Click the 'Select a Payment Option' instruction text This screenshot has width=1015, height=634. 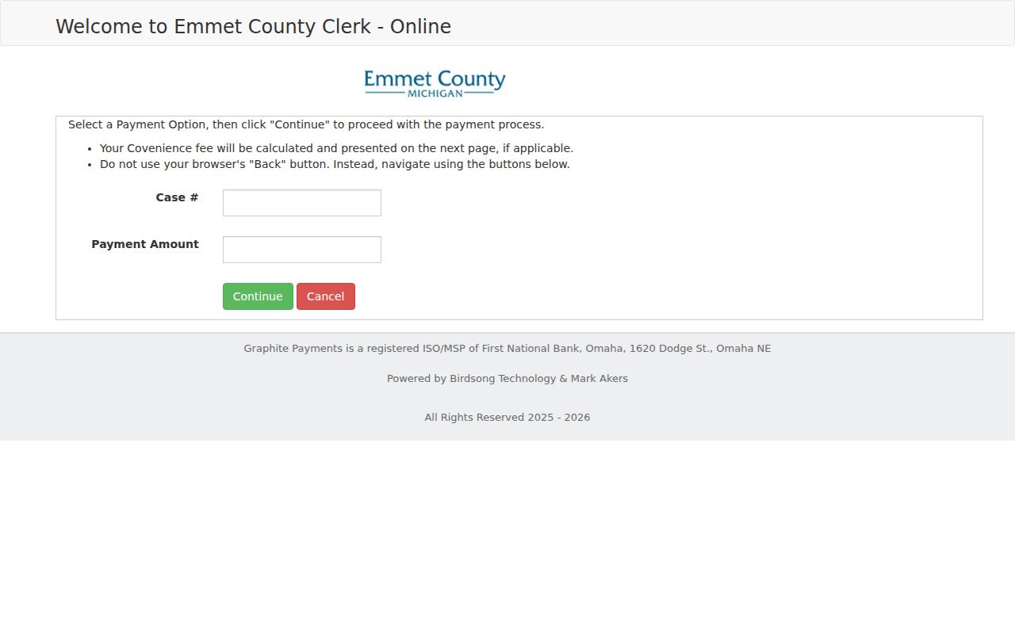pos(306,124)
